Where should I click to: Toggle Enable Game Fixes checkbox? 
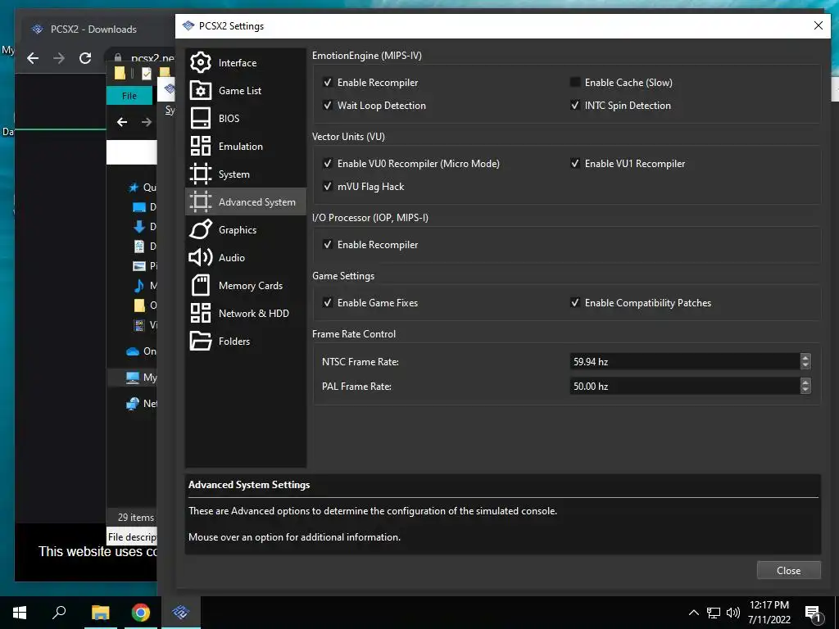tap(328, 303)
